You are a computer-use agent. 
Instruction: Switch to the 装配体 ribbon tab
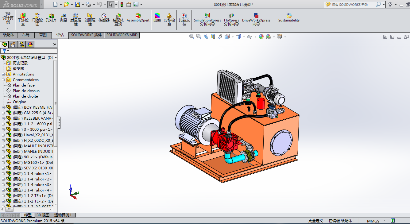(x=9, y=35)
